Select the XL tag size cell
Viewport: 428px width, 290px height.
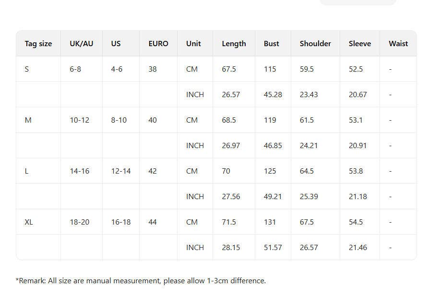coord(29,222)
